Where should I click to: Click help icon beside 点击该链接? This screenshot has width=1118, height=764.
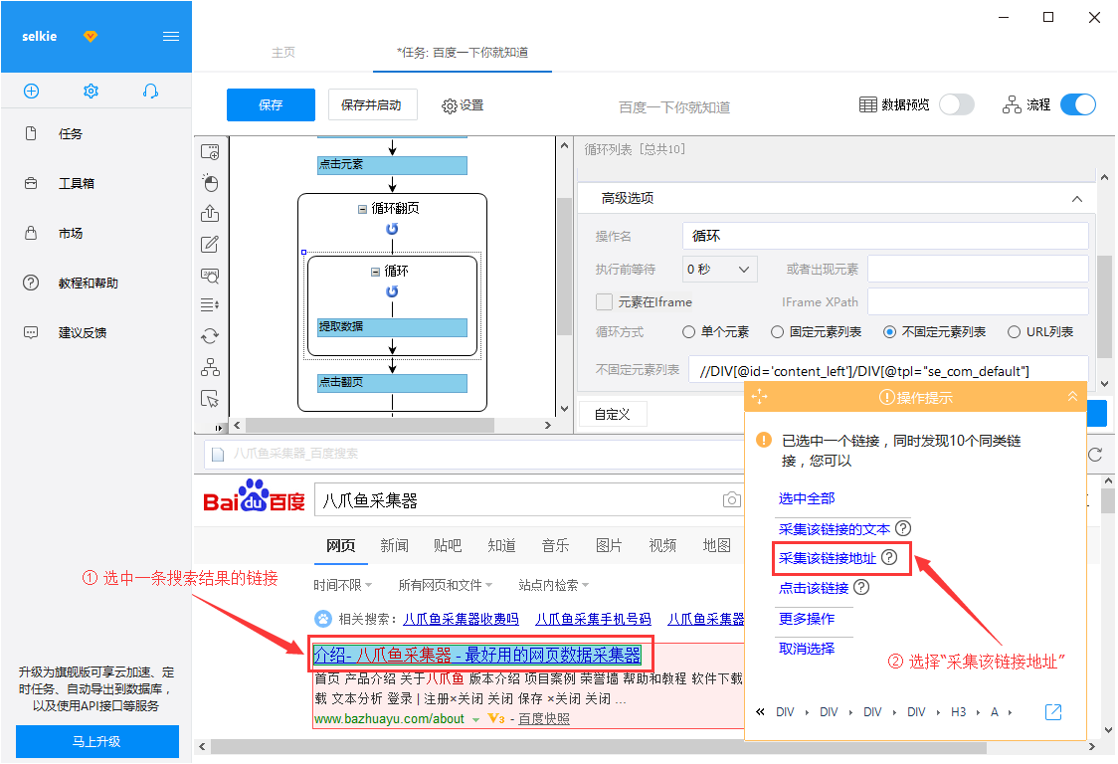pyautogui.click(x=862, y=588)
